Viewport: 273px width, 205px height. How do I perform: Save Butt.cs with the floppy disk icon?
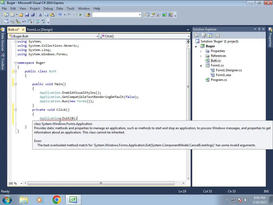(27, 15)
